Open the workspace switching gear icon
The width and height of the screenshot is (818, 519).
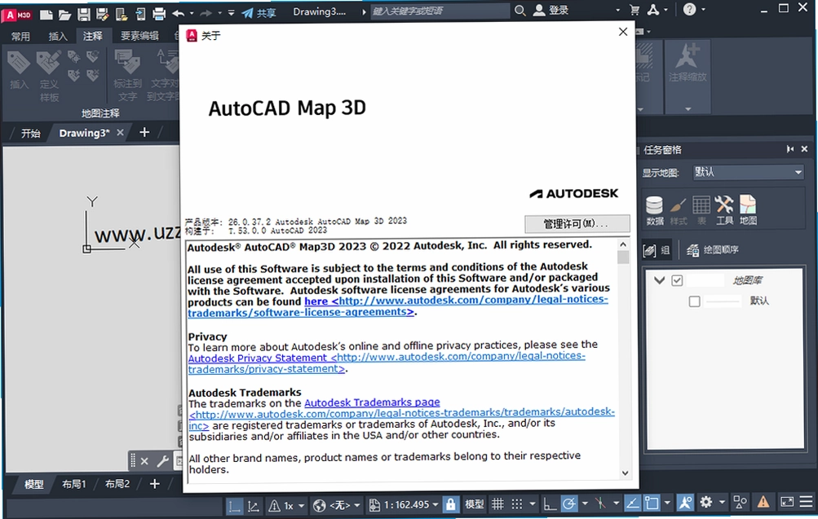[x=706, y=503]
